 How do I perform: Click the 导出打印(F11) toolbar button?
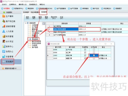pos(54,18)
